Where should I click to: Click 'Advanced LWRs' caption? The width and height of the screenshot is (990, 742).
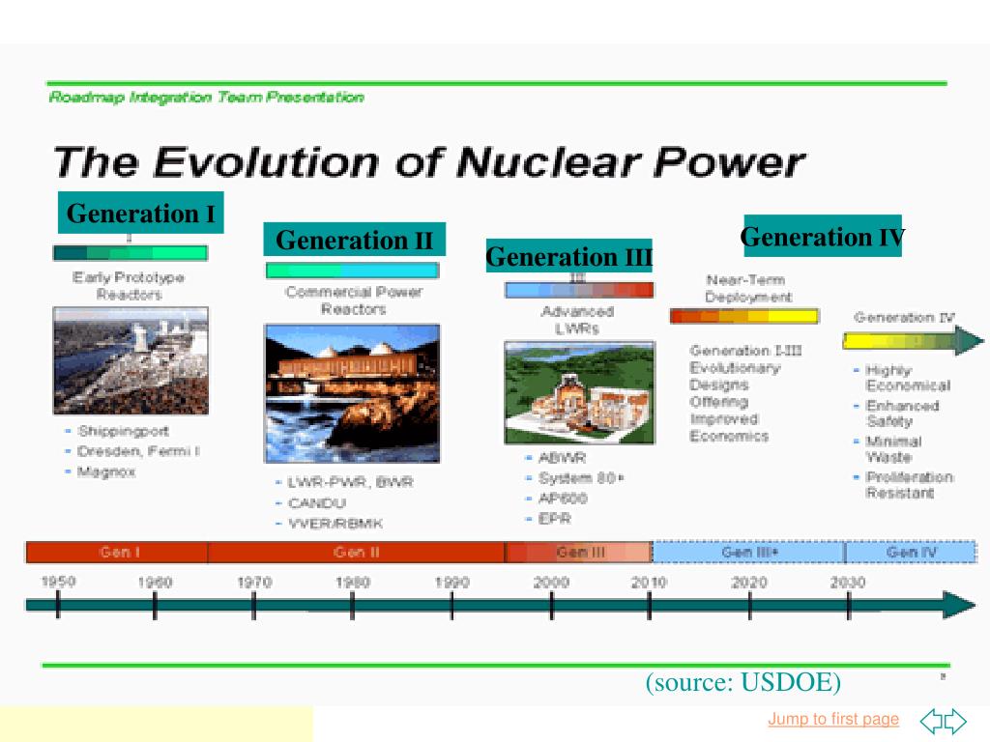tap(577, 320)
